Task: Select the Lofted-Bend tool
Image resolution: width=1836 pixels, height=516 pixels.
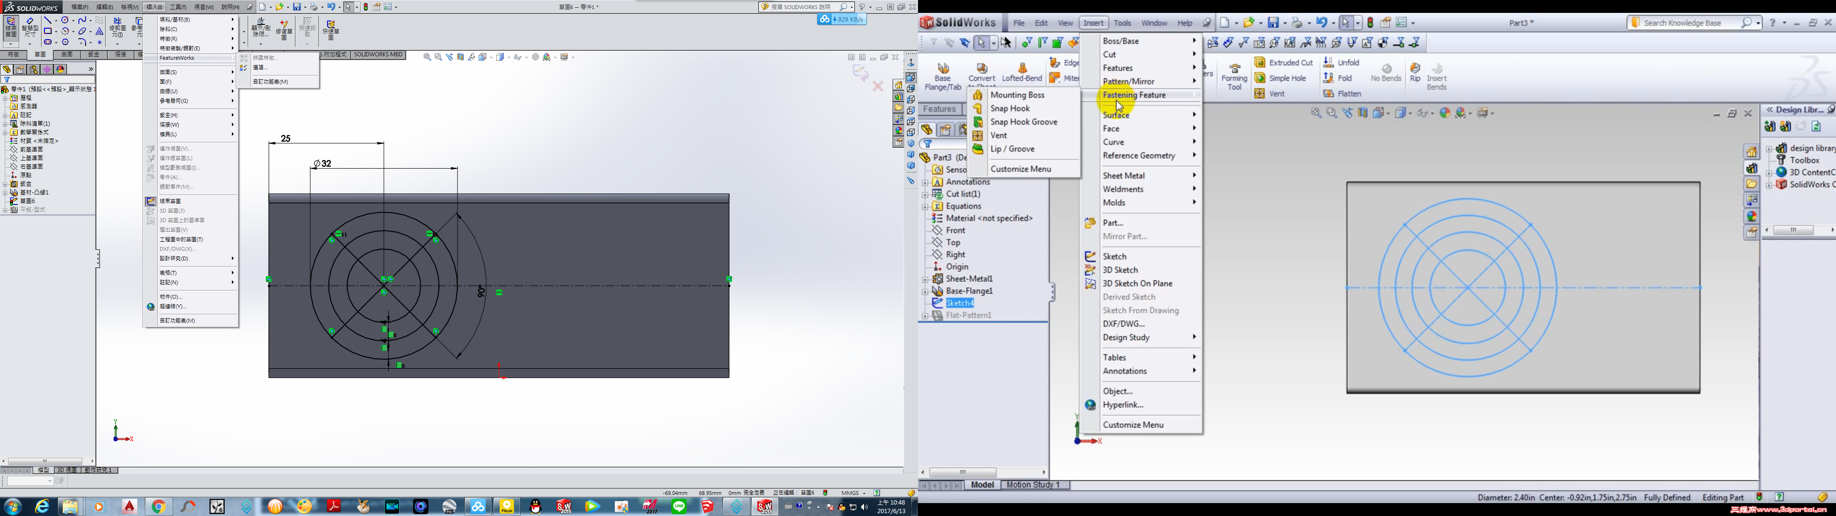Action: click(1022, 73)
